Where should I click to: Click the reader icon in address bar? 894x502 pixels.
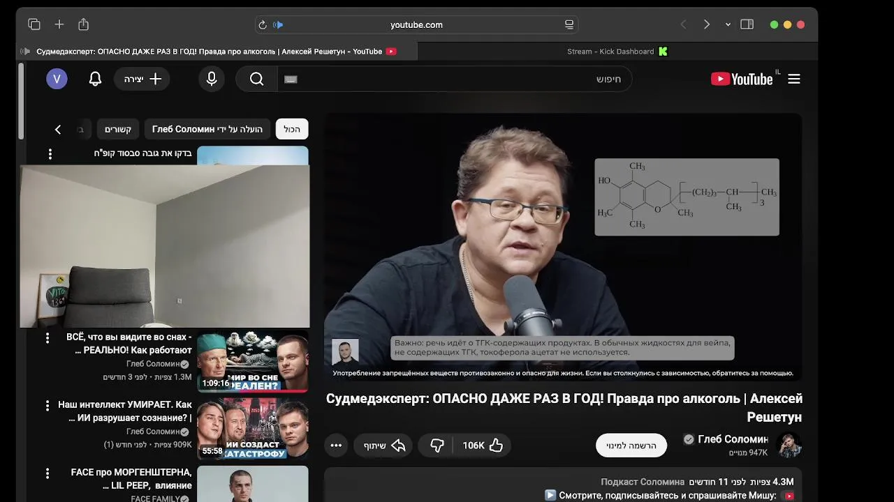coord(569,25)
